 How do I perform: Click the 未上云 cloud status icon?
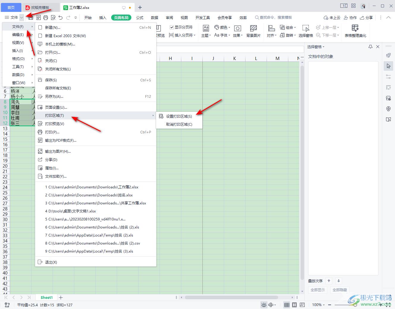332,18
